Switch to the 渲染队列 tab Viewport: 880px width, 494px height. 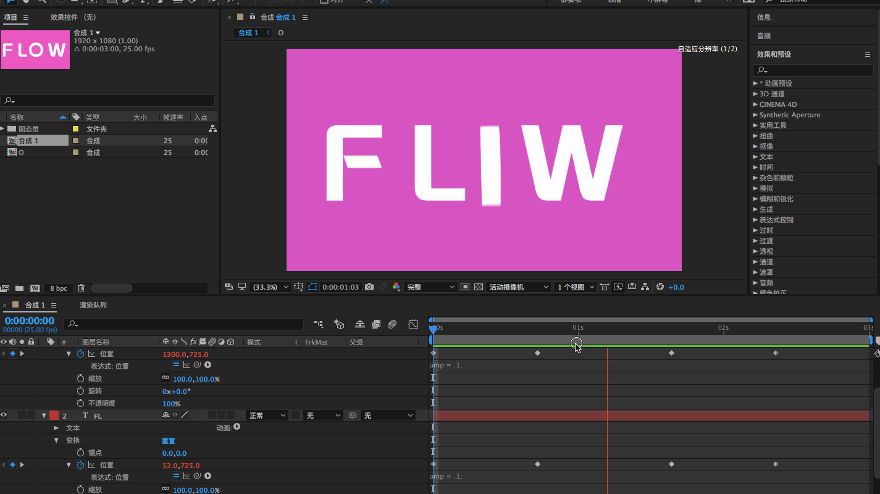point(93,305)
